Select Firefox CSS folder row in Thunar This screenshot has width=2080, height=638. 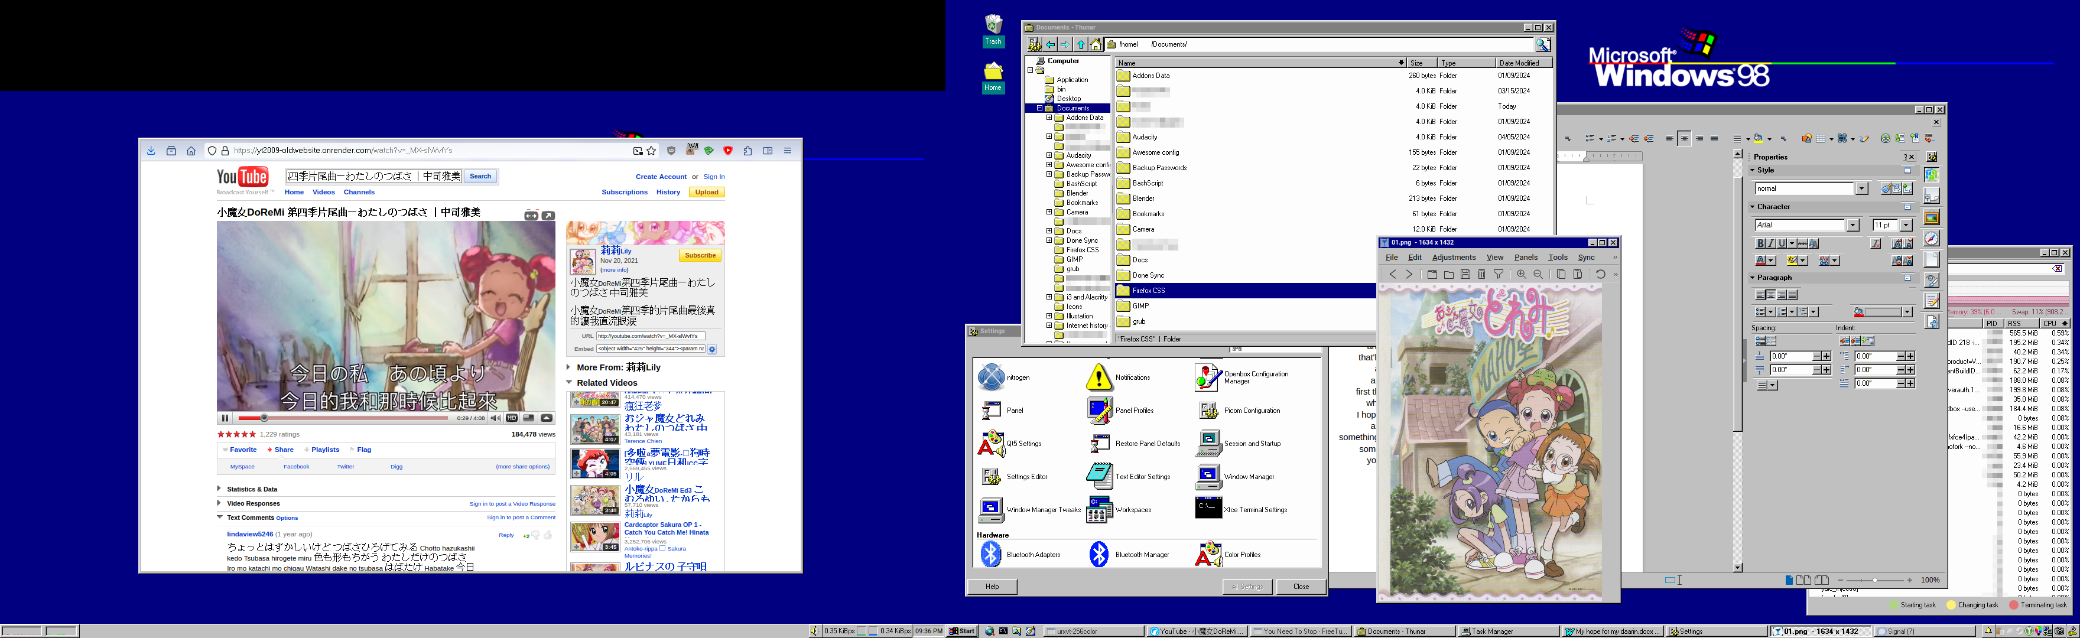(x=1148, y=291)
